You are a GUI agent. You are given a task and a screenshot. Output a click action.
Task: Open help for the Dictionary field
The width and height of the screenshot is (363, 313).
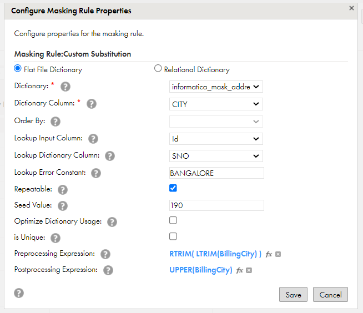click(65, 87)
